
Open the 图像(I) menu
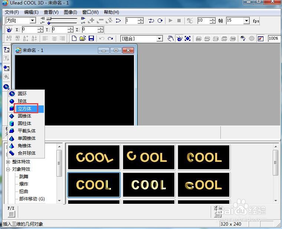coord(70,12)
